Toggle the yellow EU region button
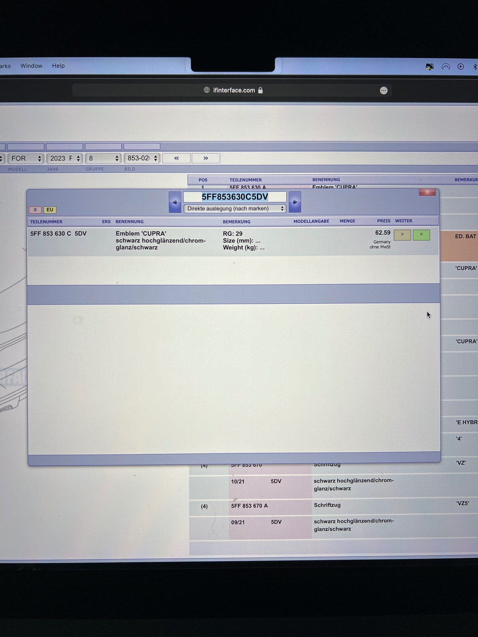 pos(50,210)
